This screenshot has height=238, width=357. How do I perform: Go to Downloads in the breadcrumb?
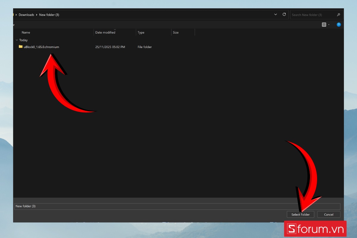pos(26,15)
